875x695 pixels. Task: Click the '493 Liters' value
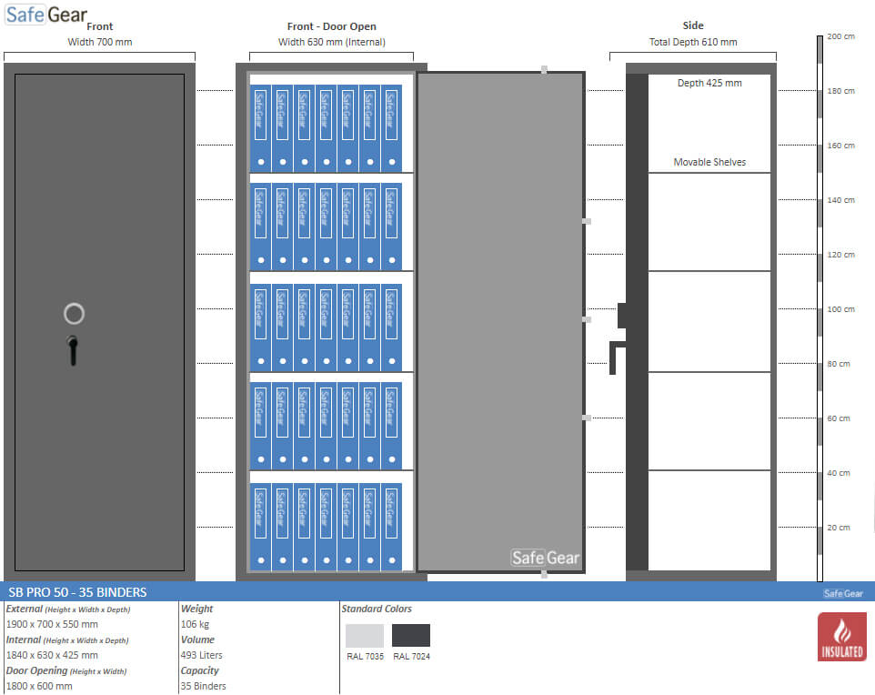pos(201,655)
